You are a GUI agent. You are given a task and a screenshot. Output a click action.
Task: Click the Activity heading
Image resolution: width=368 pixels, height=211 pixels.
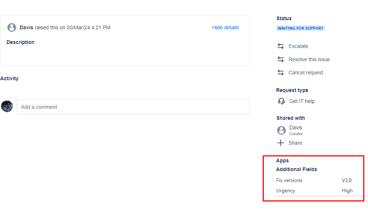point(9,78)
